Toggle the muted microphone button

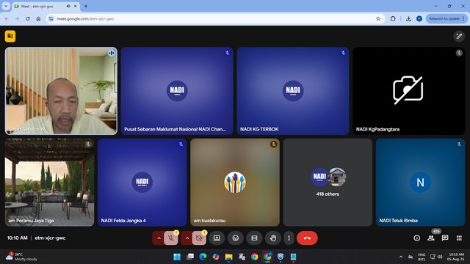[x=171, y=238]
